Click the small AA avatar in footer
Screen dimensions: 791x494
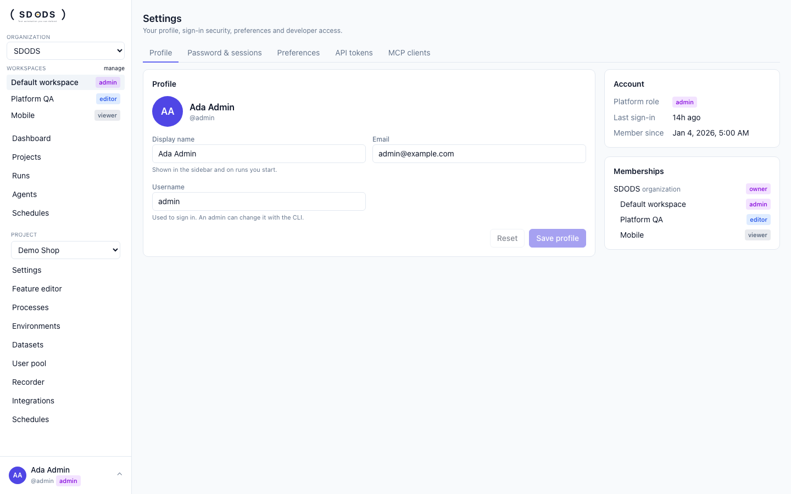[x=18, y=475]
